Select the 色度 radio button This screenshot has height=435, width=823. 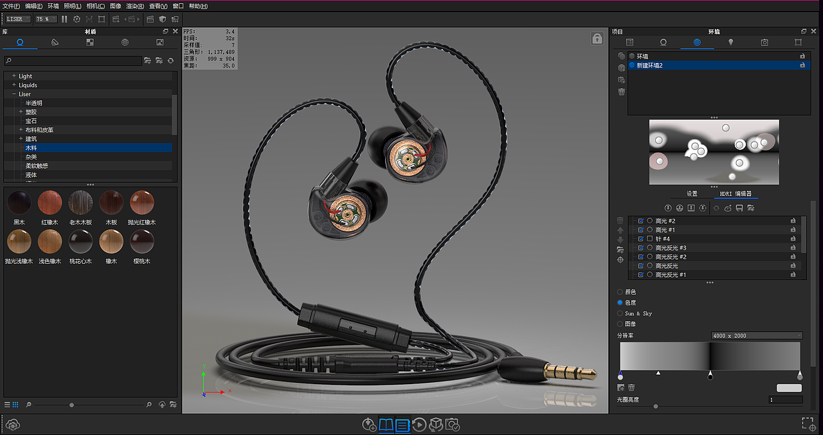[620, 302]
